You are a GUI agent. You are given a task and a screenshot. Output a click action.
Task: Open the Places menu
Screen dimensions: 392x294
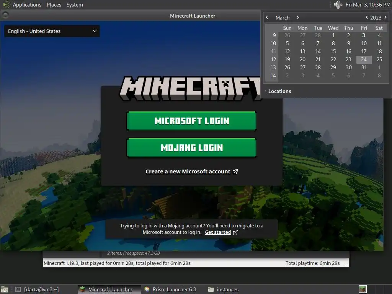54,5
